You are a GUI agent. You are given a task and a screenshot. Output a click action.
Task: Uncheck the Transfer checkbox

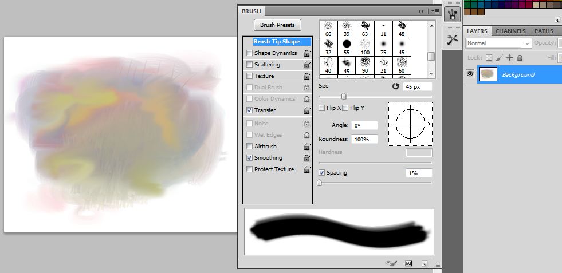click(249, 110)
